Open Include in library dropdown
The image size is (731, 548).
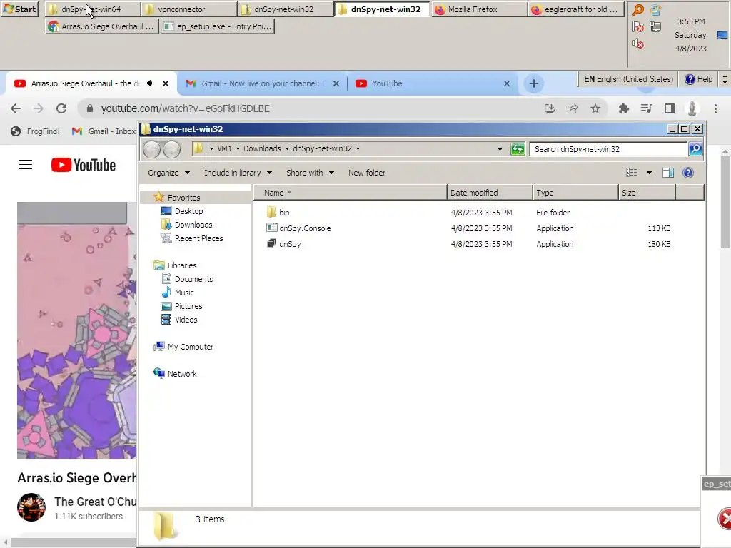pos(238,173)
